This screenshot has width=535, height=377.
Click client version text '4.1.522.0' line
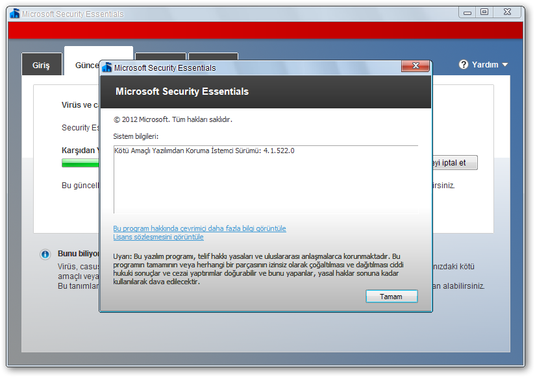(x=205, y=151)
